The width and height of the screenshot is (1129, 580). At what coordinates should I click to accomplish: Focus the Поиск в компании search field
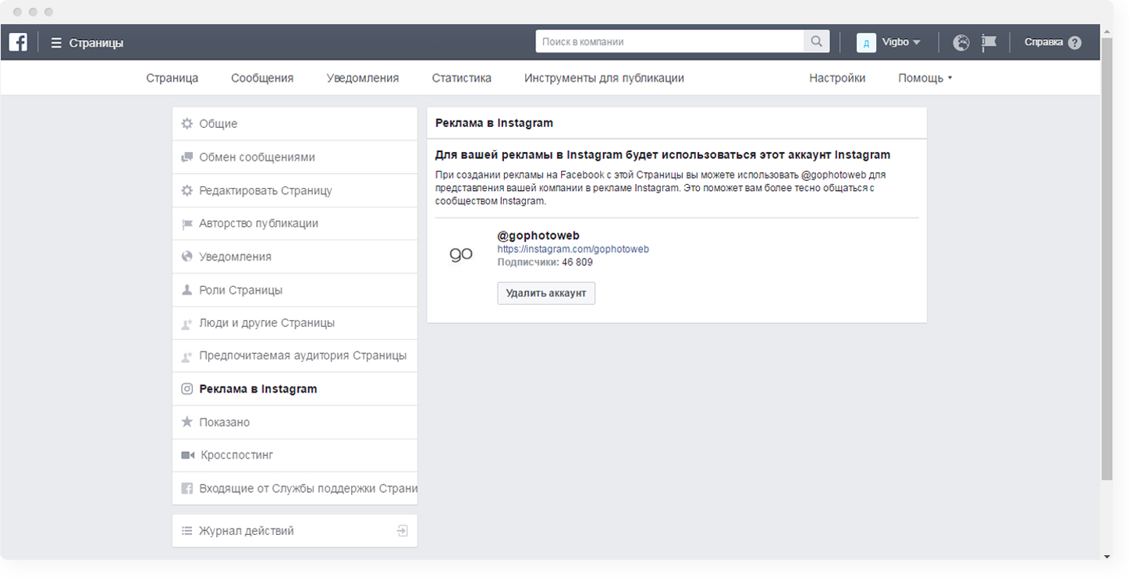click(669, 42)
